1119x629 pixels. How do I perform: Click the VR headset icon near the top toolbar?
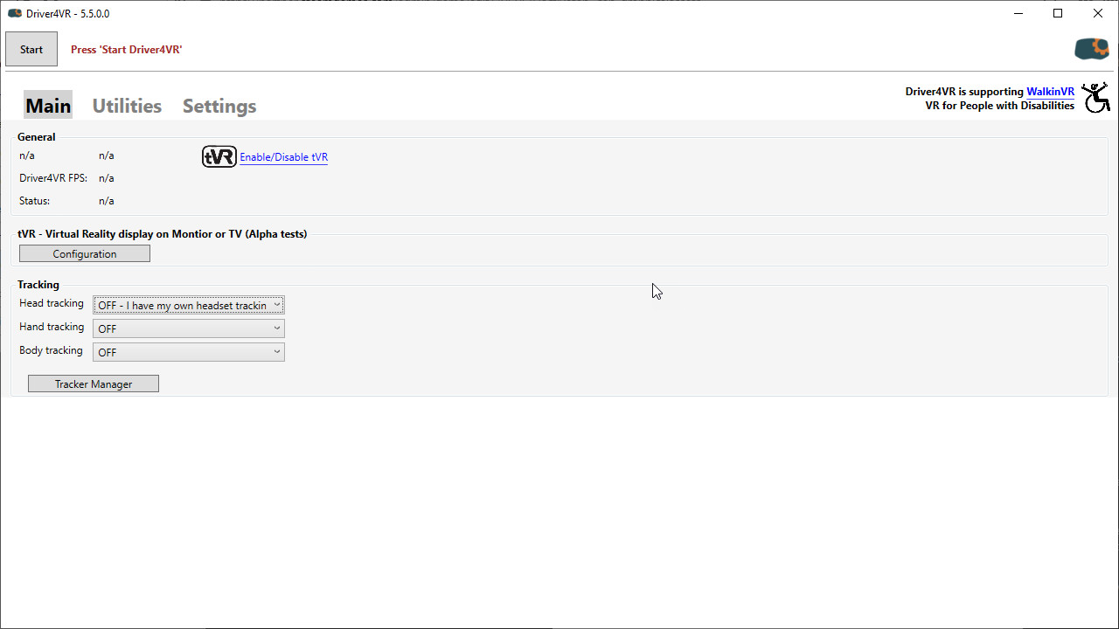pos(1090,49)
